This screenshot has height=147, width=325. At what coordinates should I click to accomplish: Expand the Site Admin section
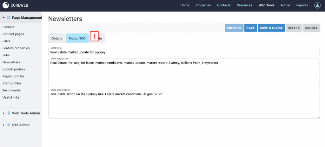click(x=3, y=125)
